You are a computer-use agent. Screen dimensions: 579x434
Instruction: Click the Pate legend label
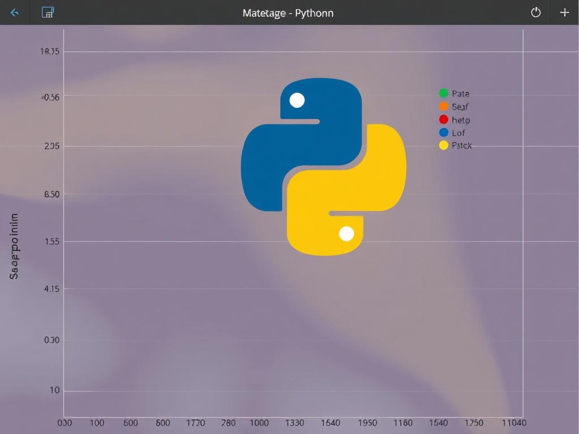pyautogui.click(x=460, y=94)
